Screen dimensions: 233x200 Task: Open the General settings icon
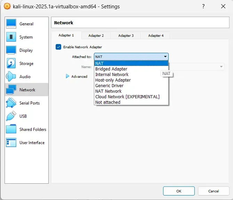(11, 24)
